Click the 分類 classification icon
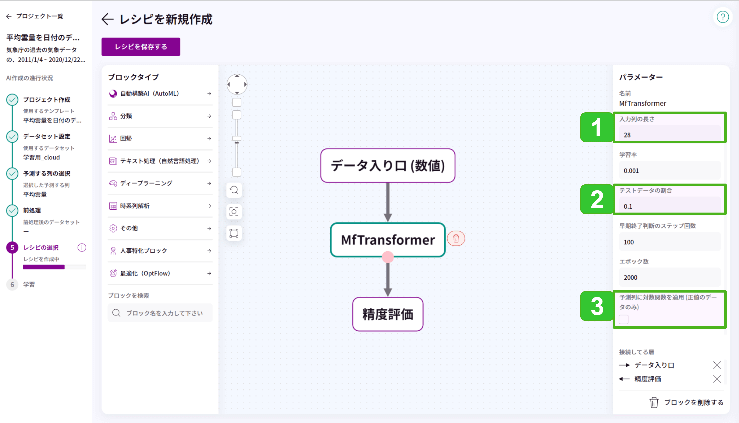 click(113, 116)
